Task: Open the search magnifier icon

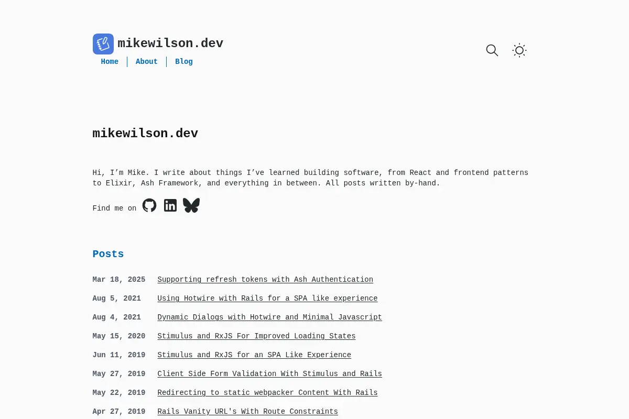Action: click(x=492, y=50)
